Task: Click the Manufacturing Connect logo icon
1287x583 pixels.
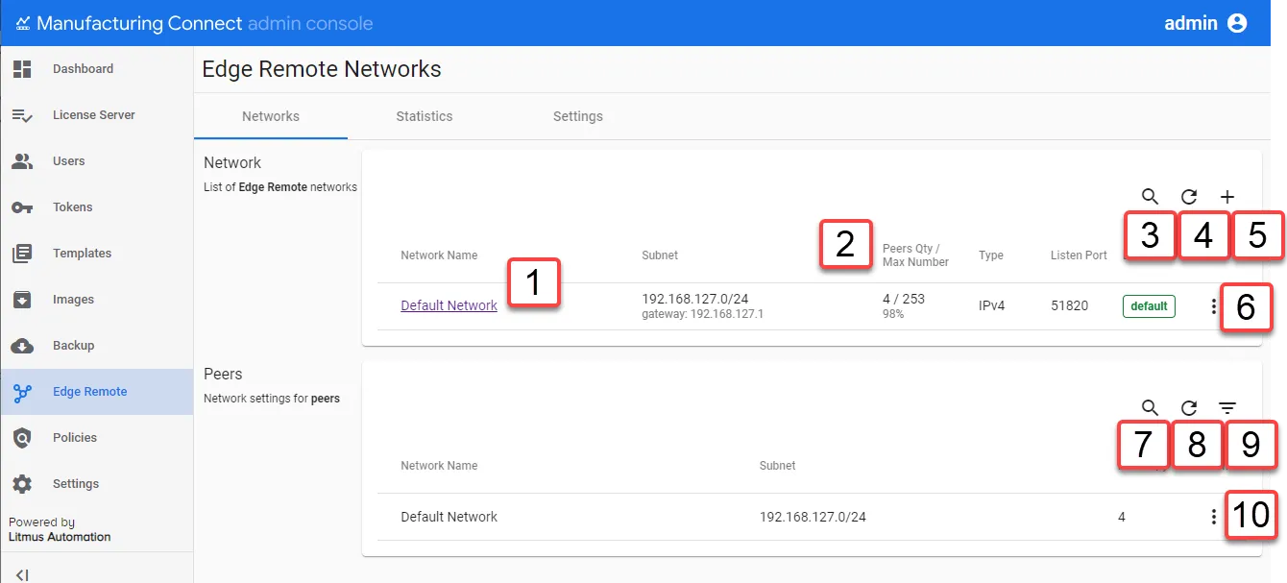Action: click(23, 23)
